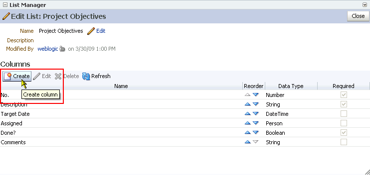Move the Done? column down
The image size is (370, 180).
pos(255,132)
